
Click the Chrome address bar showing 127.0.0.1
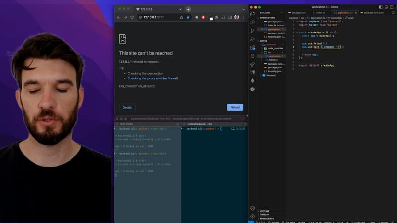click(x=158, y=17)
